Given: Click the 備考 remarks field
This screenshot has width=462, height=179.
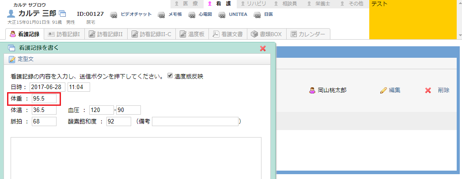Looking at the screenshot, I should [195, 121].
